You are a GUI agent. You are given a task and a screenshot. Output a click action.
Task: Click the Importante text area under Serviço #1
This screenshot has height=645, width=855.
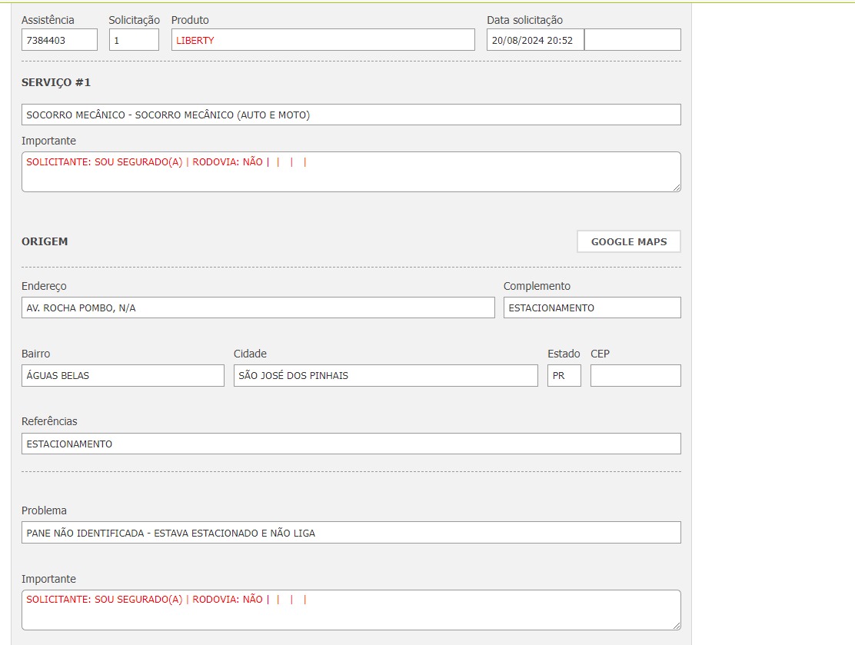(x=351, y=172)
